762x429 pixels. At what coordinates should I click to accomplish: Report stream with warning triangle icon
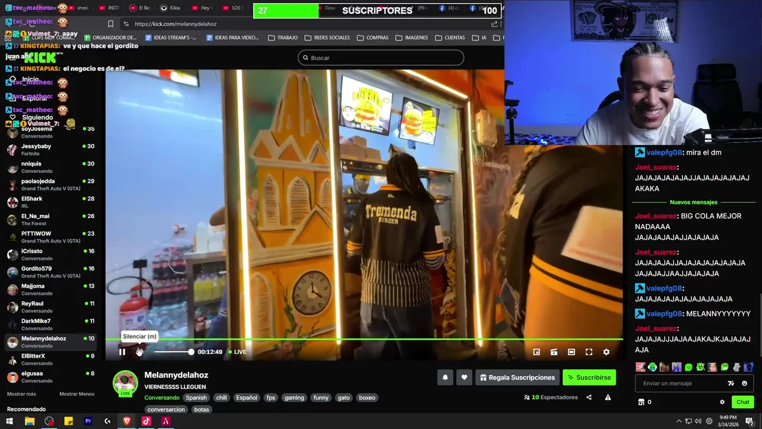pyautogui.click(x=608, y=397)
